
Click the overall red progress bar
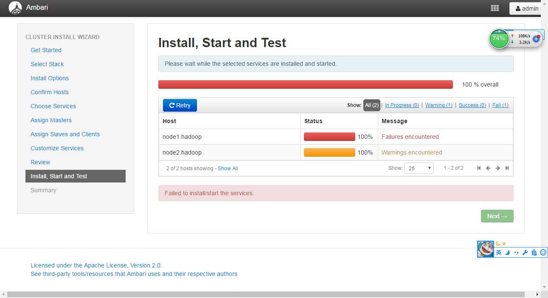click(x=306, y=84)
